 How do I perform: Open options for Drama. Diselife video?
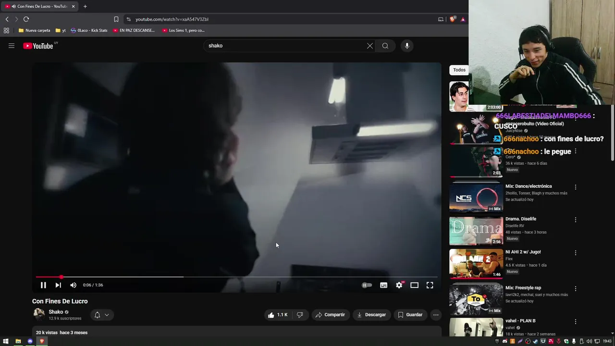[x=576, y=220]
